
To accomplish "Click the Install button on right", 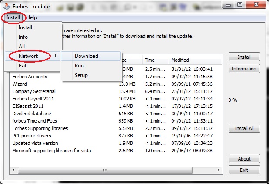I will point(244,57).
